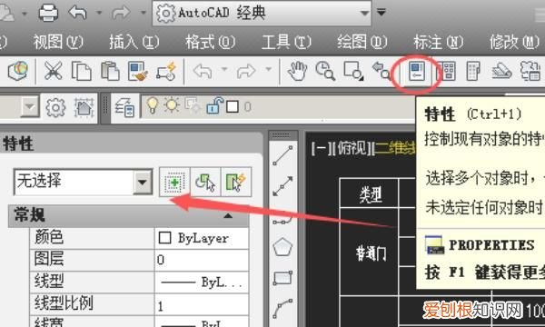
Task: Open the 修改(M) menu
Action: click(514, 42)
